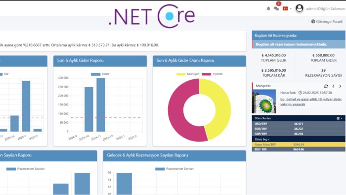Click the 2024-10 bar in Gider chart
346x195 pixels.
(89, 109)
